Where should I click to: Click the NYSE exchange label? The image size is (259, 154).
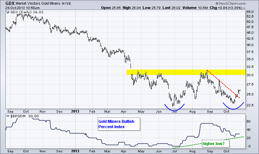tap(66, 3)
